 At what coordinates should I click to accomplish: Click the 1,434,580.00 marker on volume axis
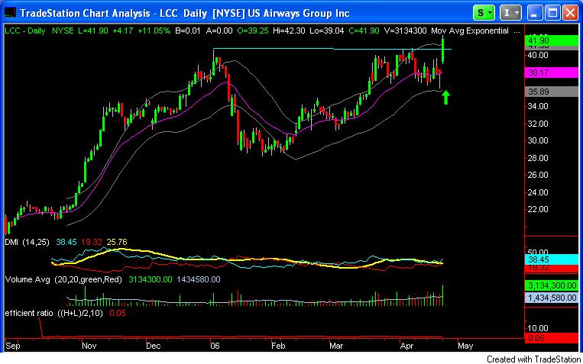click(550, 298)
